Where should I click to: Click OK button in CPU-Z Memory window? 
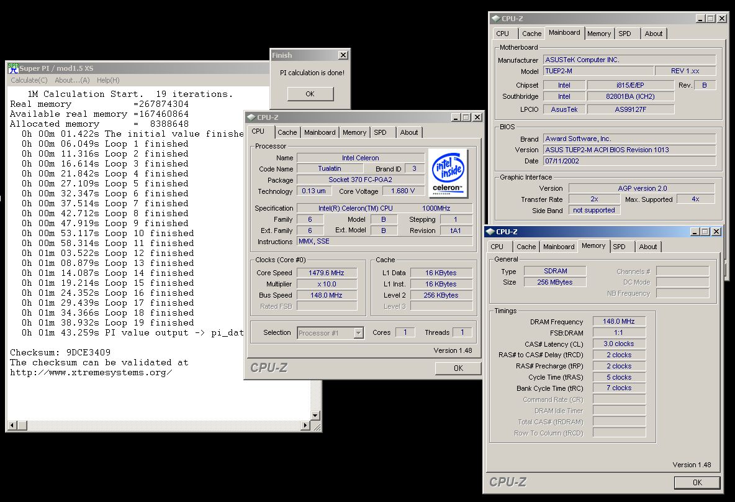click(697, 483)
